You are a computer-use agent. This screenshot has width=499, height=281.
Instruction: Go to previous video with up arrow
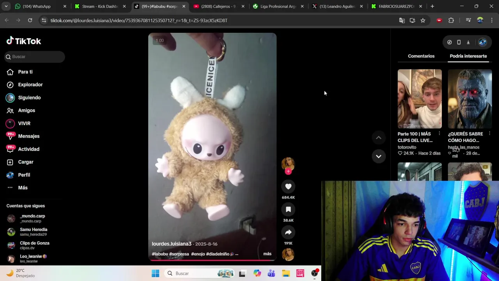[379, 137]
